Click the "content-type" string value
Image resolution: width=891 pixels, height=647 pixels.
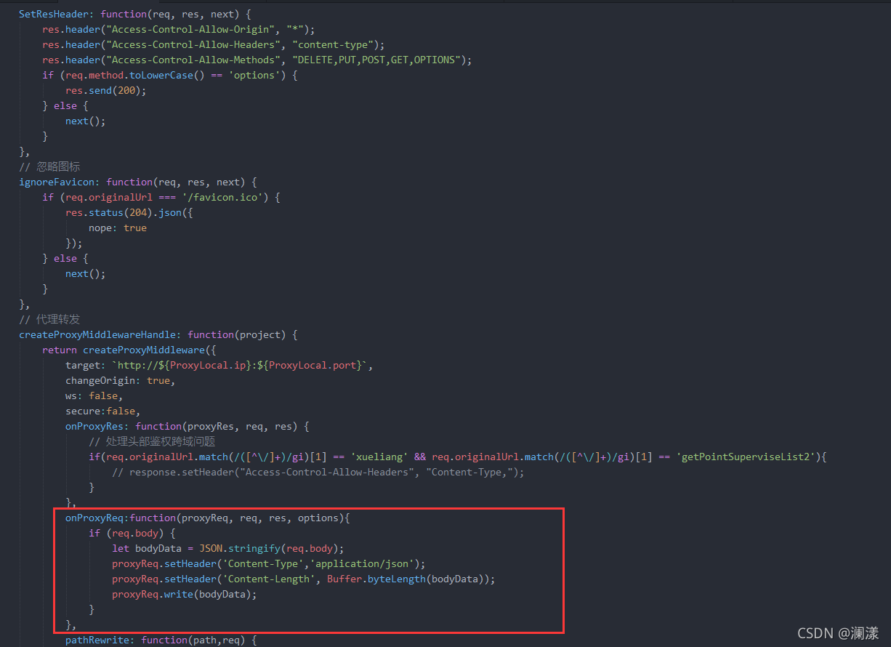333,44
